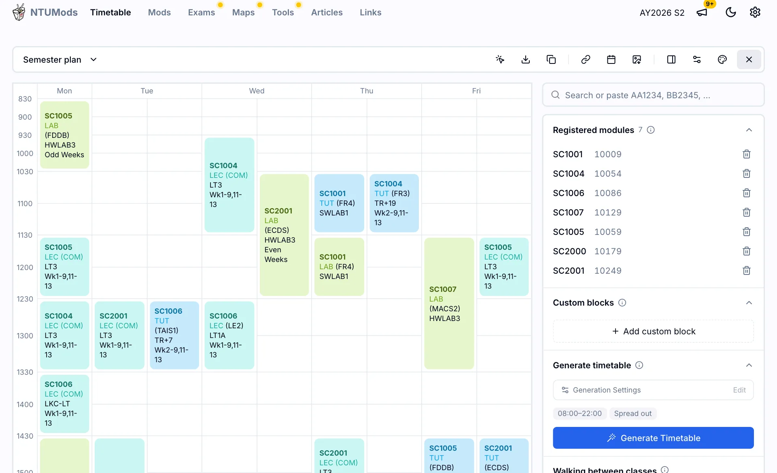Delete SC1001 using its trash icon
Screen dimensions: 777x473
pyautogui.click(x=747, y=154)
